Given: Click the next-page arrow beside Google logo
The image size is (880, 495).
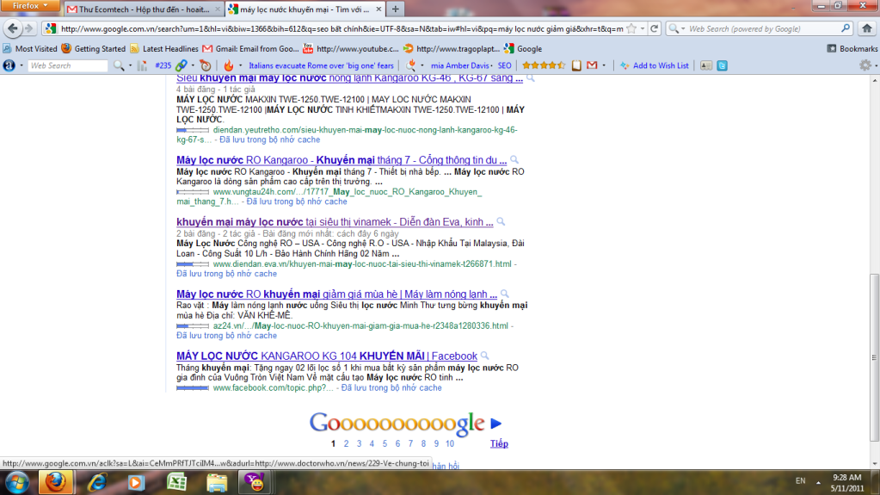Looking at the screenshot, I should pyautogui.click(x=495, y=424).
